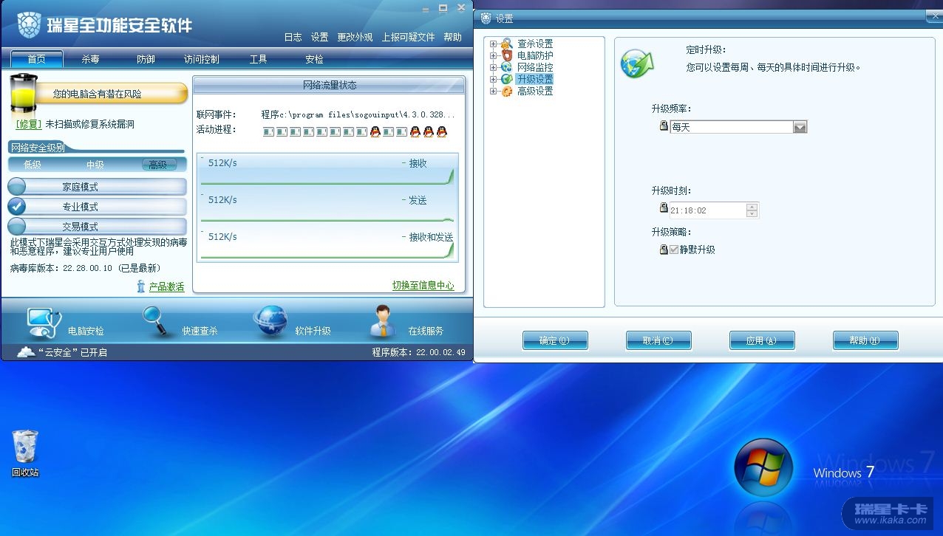Screen dimensions: 943x536
Task: Switch to the 首页 tab
Action: (x=36, y=59)
